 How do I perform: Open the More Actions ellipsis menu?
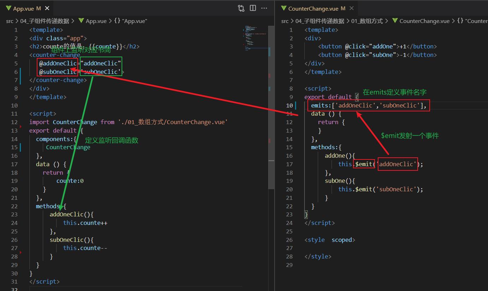264,8
